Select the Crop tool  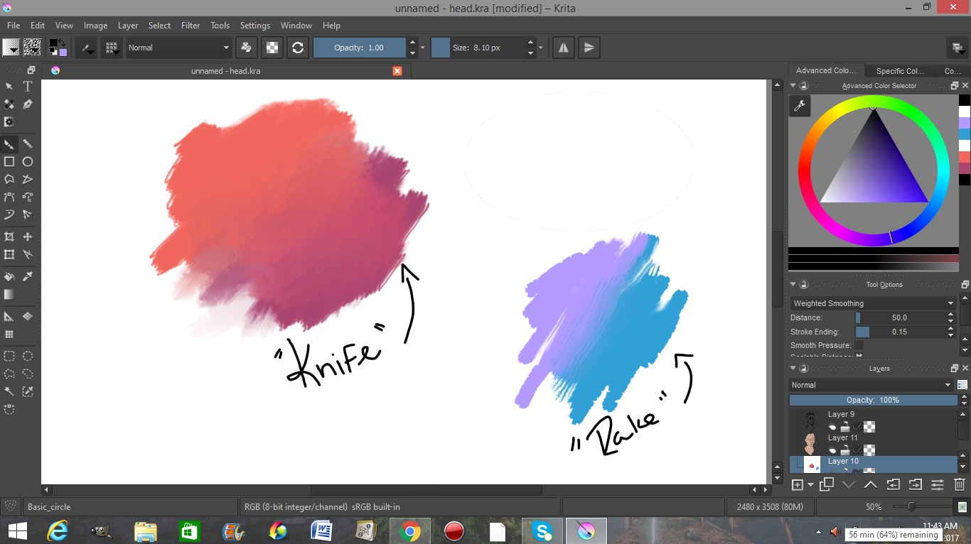point(9,236)
